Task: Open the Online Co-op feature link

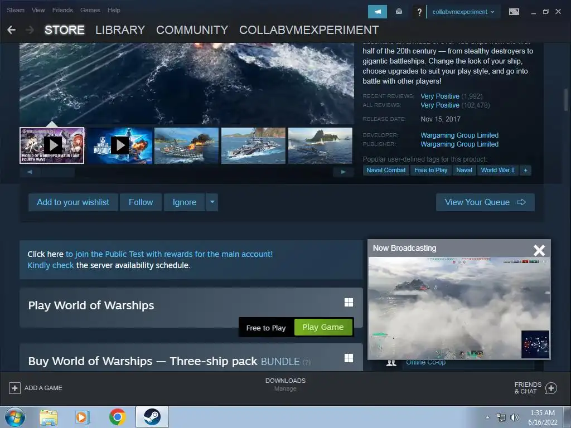Action: pos(425,362)
